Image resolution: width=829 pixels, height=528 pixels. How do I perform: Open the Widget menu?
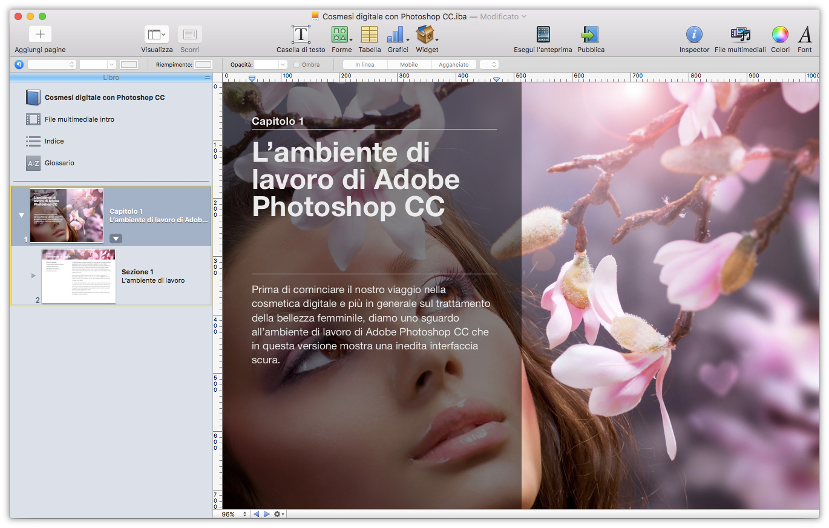[427, 35]
